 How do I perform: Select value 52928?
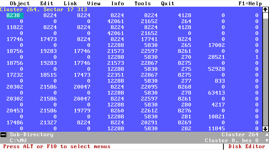pos(216,69)
